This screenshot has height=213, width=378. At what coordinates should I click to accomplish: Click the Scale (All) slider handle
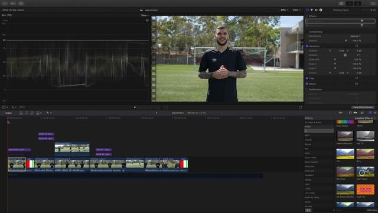335,59
